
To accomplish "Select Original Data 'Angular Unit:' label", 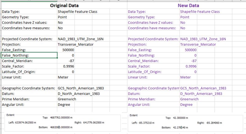I will click(x=29, y=105).
